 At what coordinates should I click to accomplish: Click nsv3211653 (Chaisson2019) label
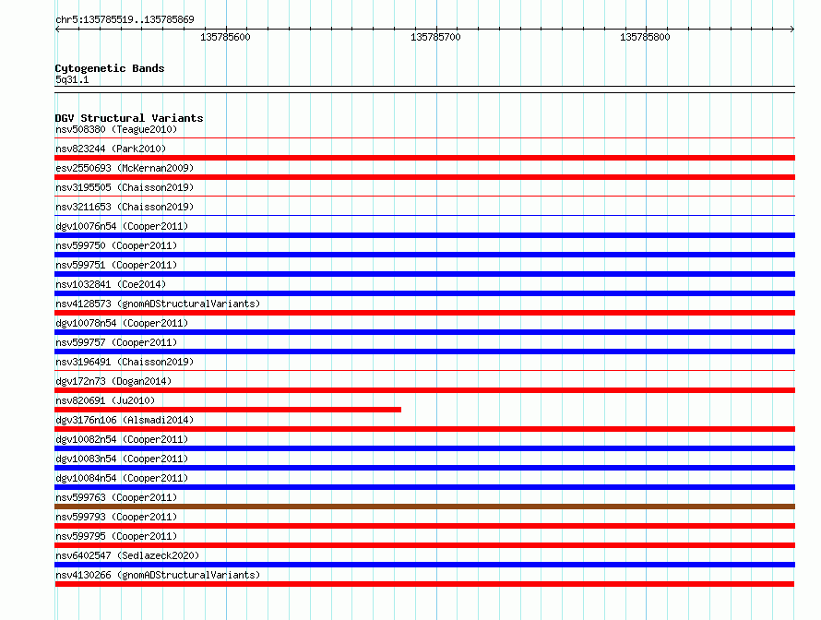[x=125, y=207]
